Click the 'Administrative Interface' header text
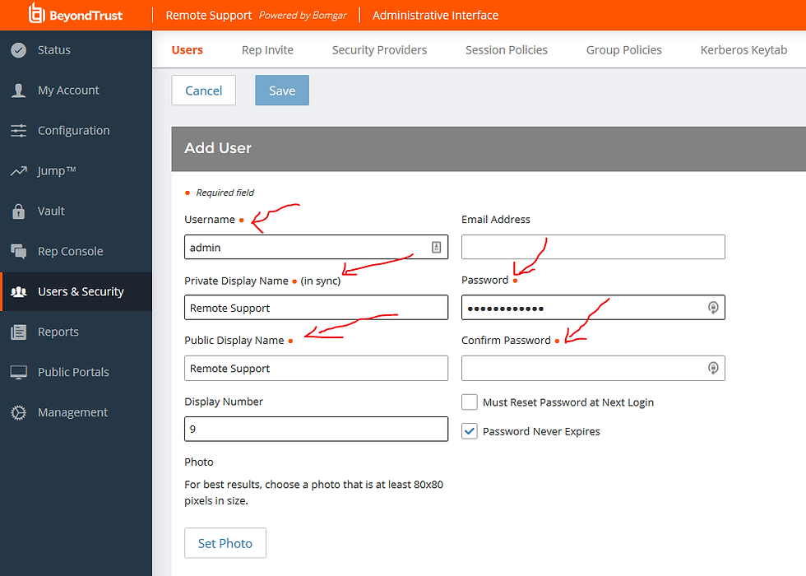 pos(435,16)
